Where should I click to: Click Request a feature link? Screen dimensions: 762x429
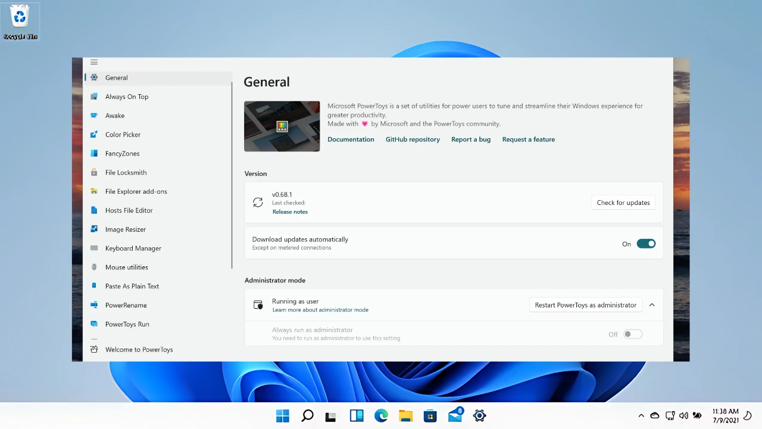coord(529,139)
